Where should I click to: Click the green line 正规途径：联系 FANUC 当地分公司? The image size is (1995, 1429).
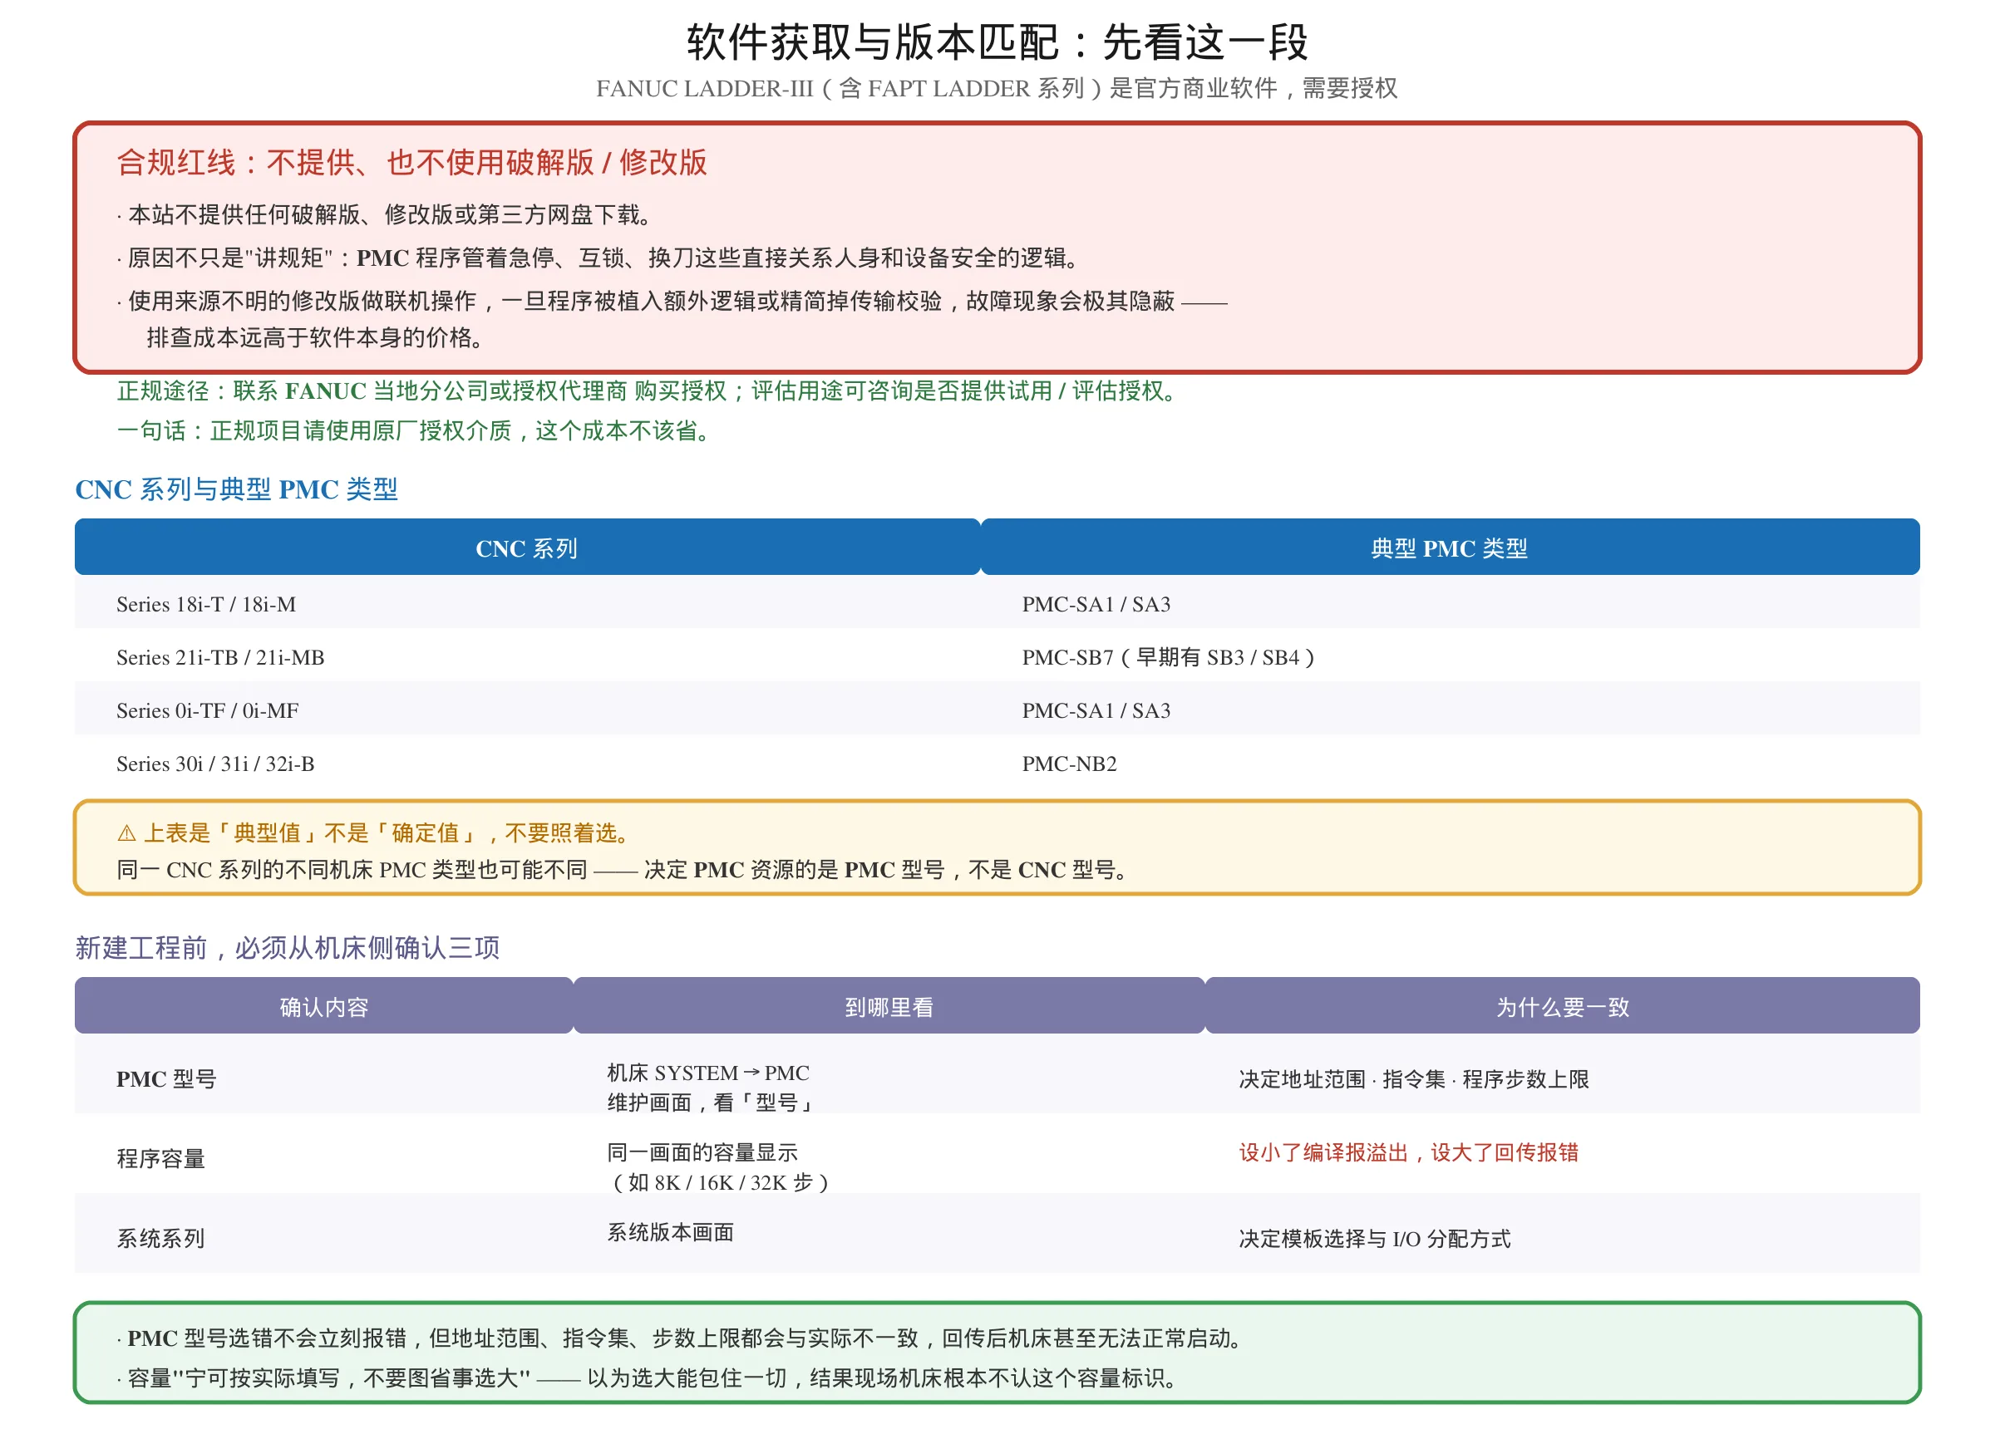click(649, 390)
